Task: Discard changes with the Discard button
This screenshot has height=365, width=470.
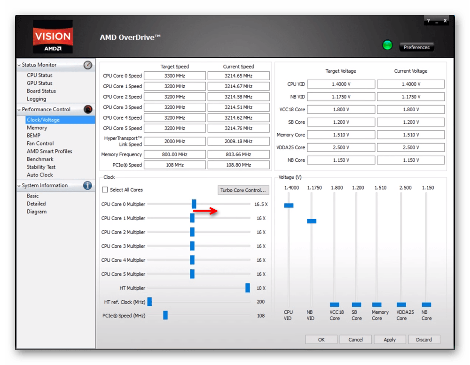Action: (x=424, y=340)
